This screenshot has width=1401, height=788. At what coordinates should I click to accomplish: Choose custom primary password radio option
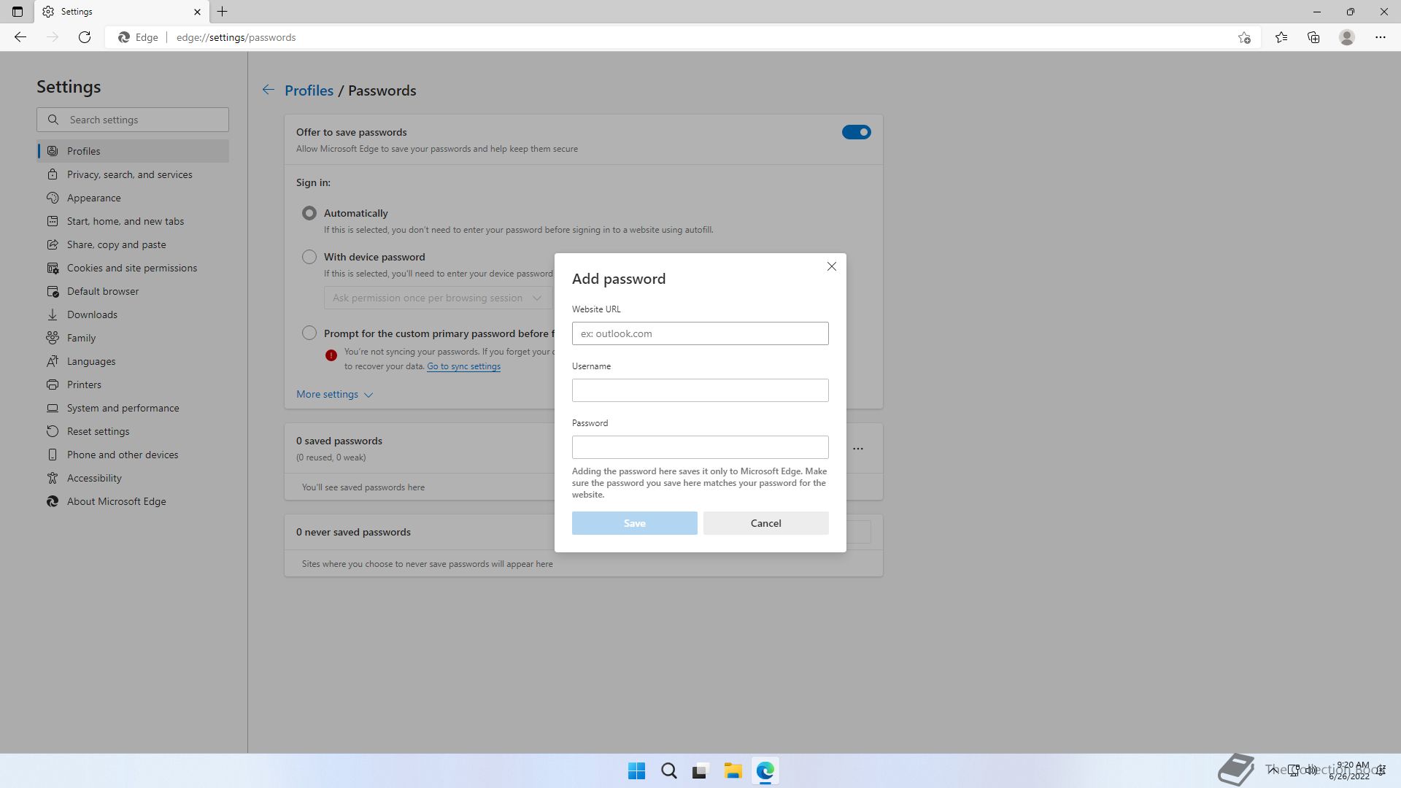[x=309, y=333]
